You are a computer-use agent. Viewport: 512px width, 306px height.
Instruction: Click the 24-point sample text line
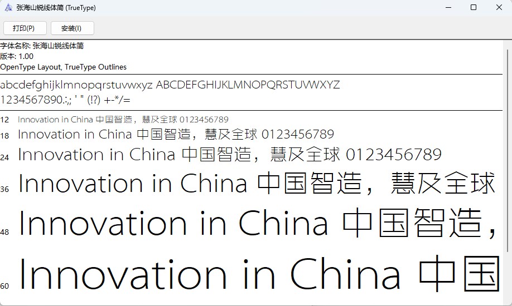point(229,155)
